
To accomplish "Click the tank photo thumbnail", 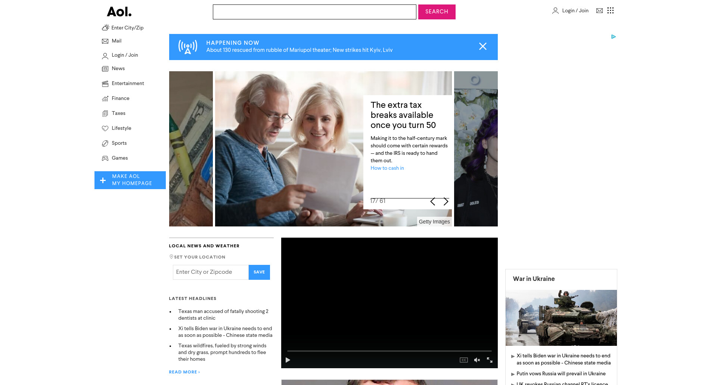I will click(x=561, y=318).
